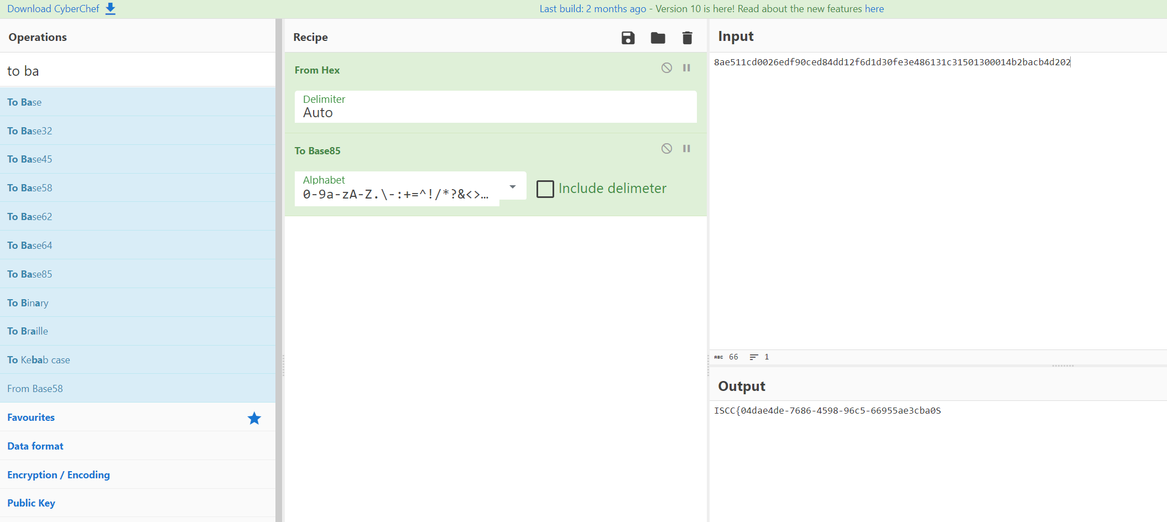The image size is (1167, 522).
Task: Click the Favourites star icon
Action: (254, 418)
